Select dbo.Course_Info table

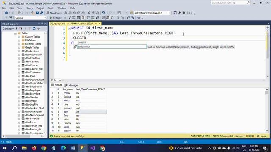coord(34,69)
